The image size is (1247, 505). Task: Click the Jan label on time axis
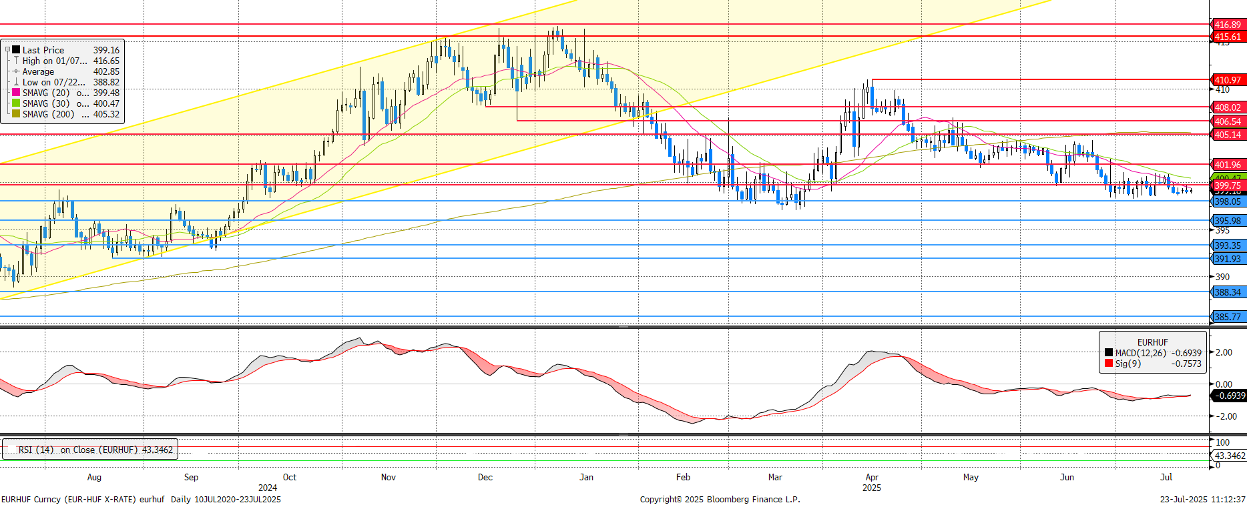pyautogui.click(x=586, y=477)
